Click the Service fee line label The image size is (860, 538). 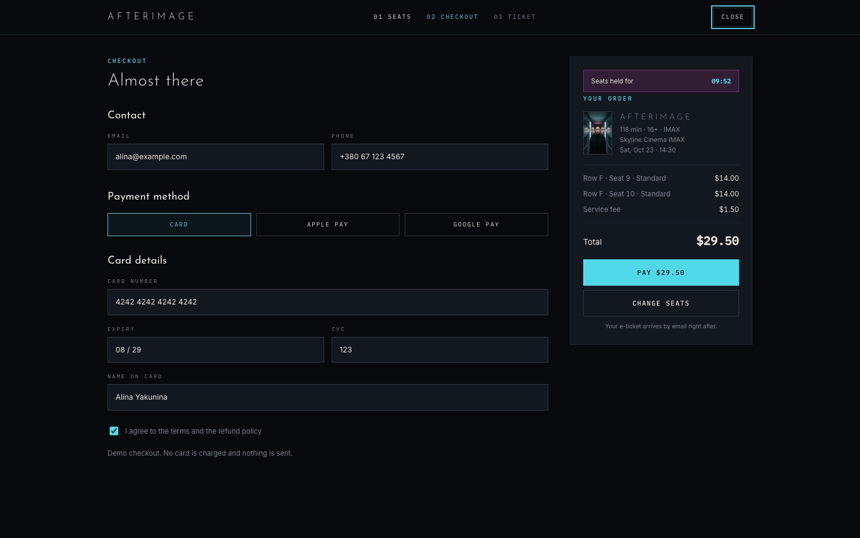pyautogui.click(x=601, y=209)
